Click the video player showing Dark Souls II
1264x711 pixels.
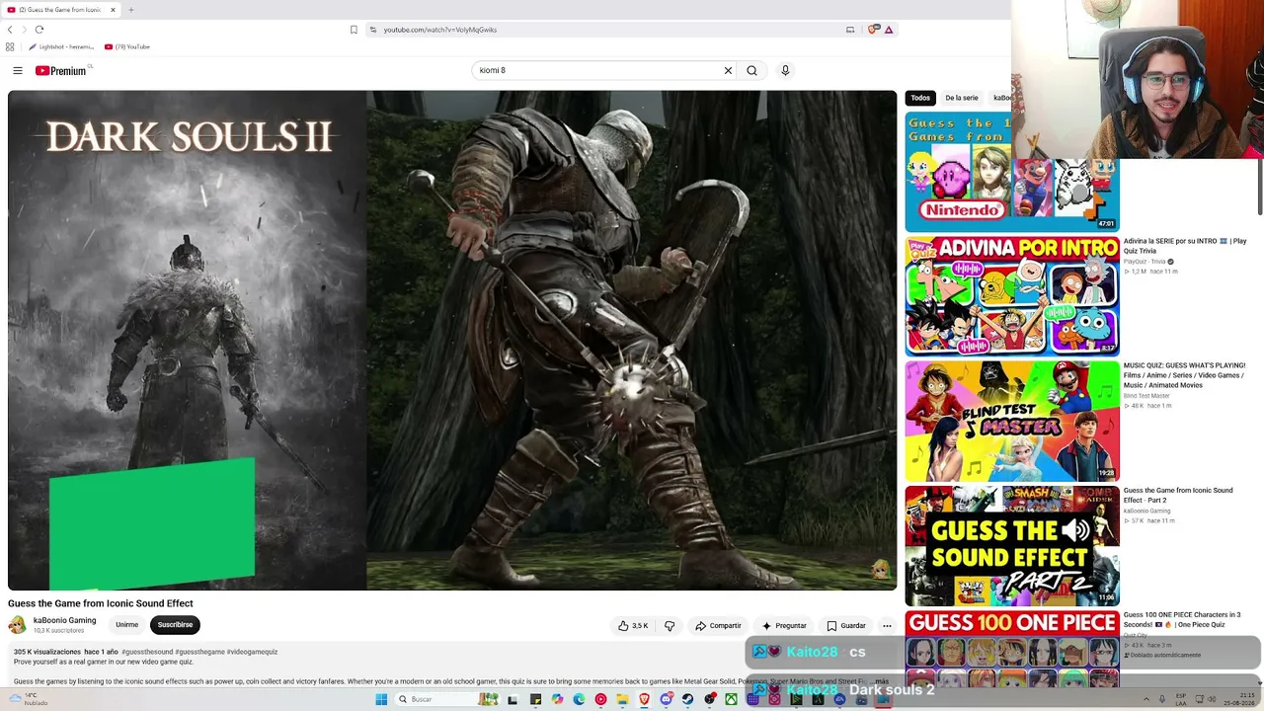[x=452, y=341]
